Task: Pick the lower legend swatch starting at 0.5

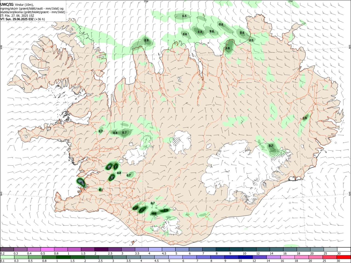Action: (x=35, y=257)
